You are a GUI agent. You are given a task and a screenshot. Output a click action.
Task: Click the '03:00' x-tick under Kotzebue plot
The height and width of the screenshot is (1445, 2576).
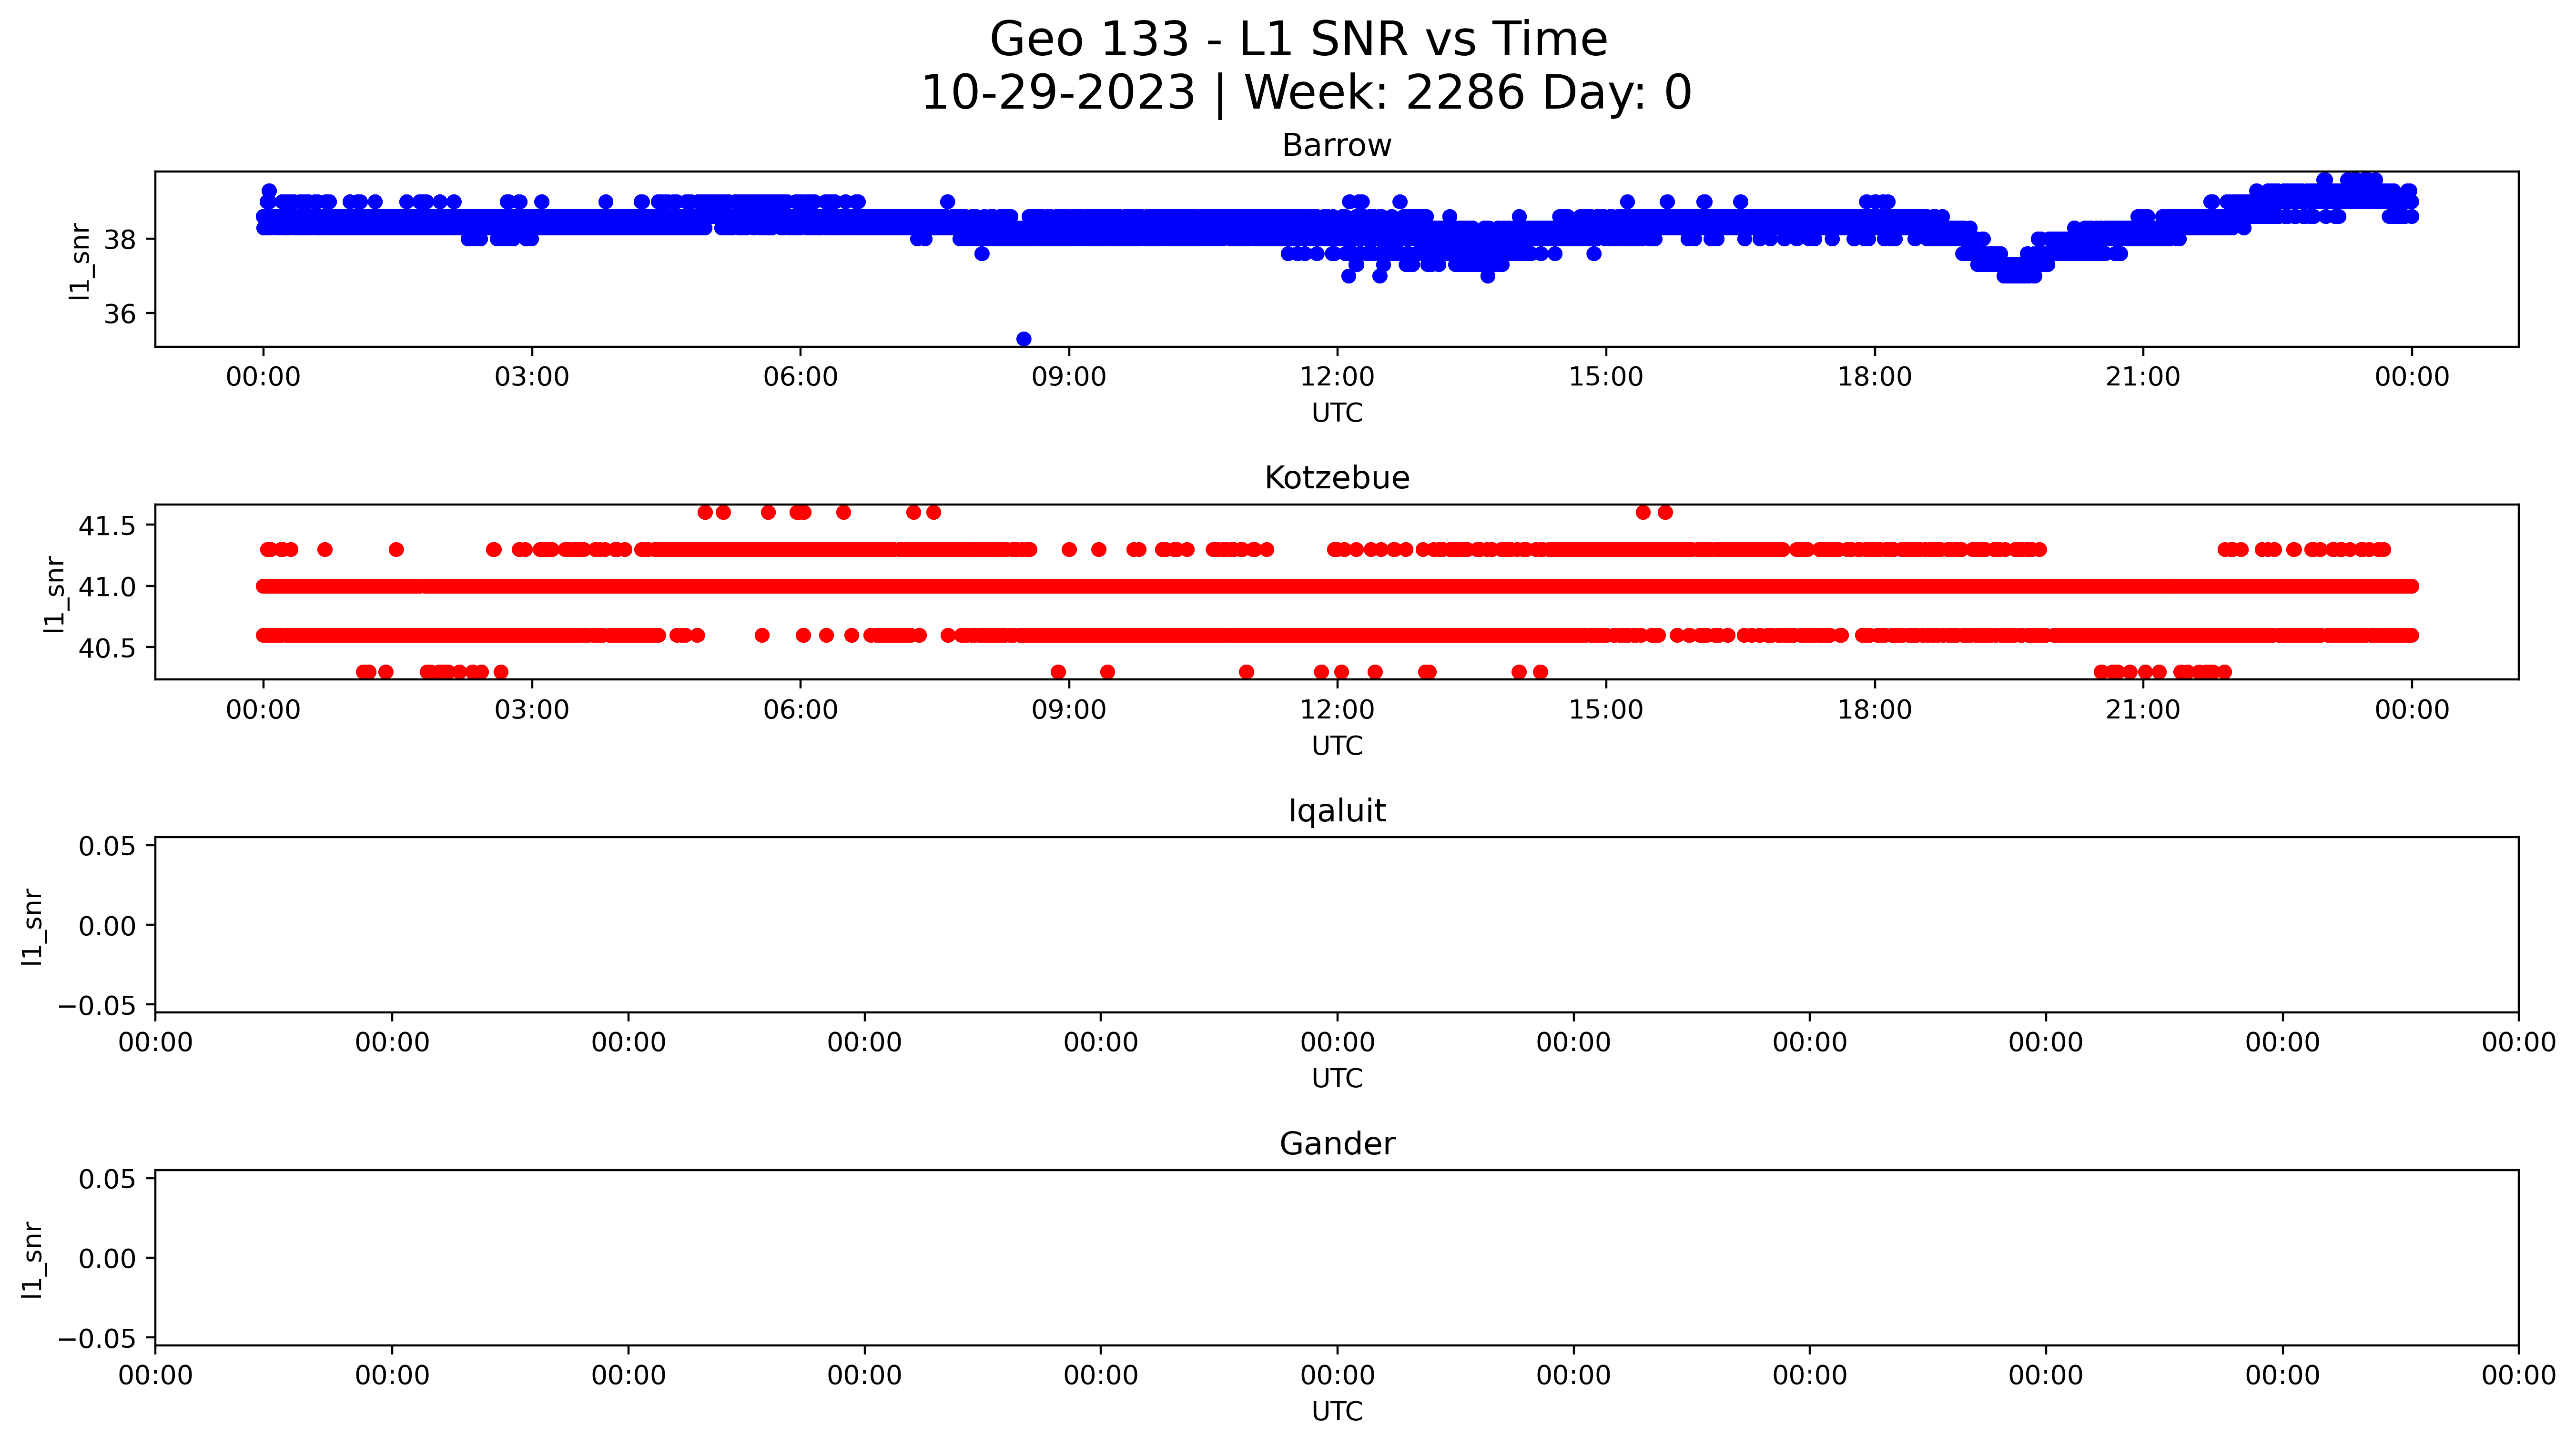[532, 710]
